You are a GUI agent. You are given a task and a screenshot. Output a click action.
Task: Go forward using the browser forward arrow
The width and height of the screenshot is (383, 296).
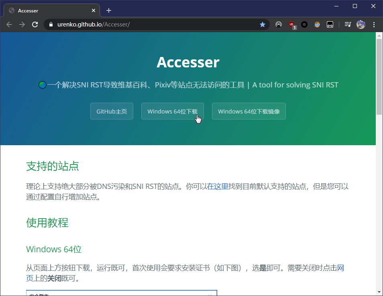point(22,24)
